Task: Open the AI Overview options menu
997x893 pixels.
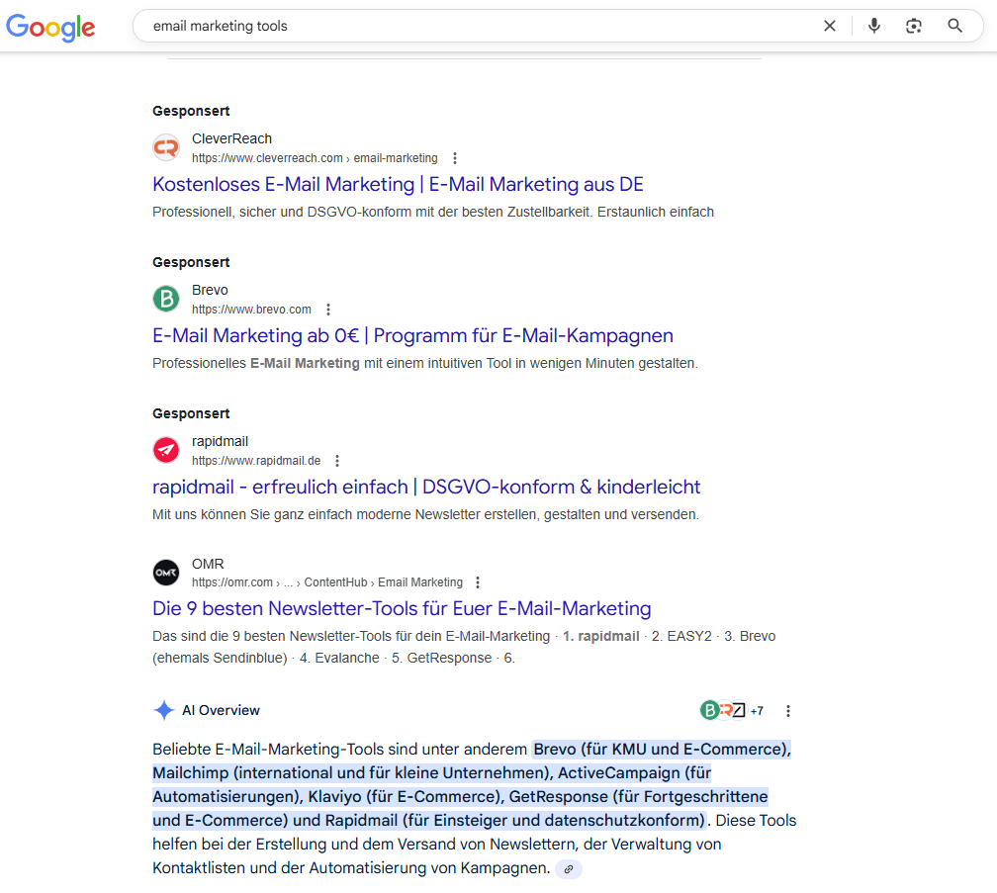Action: point(788,710)
